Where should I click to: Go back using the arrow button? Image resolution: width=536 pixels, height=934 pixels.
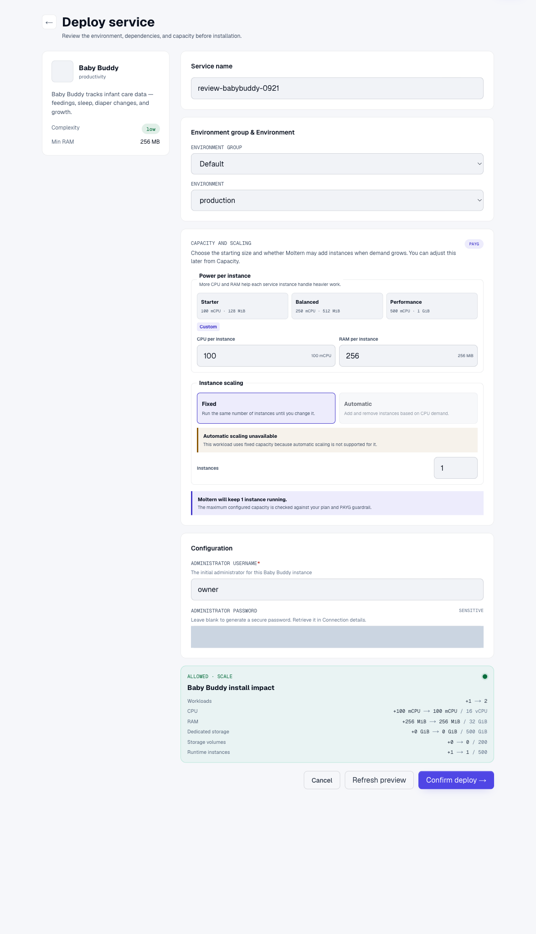coord(49,22)
